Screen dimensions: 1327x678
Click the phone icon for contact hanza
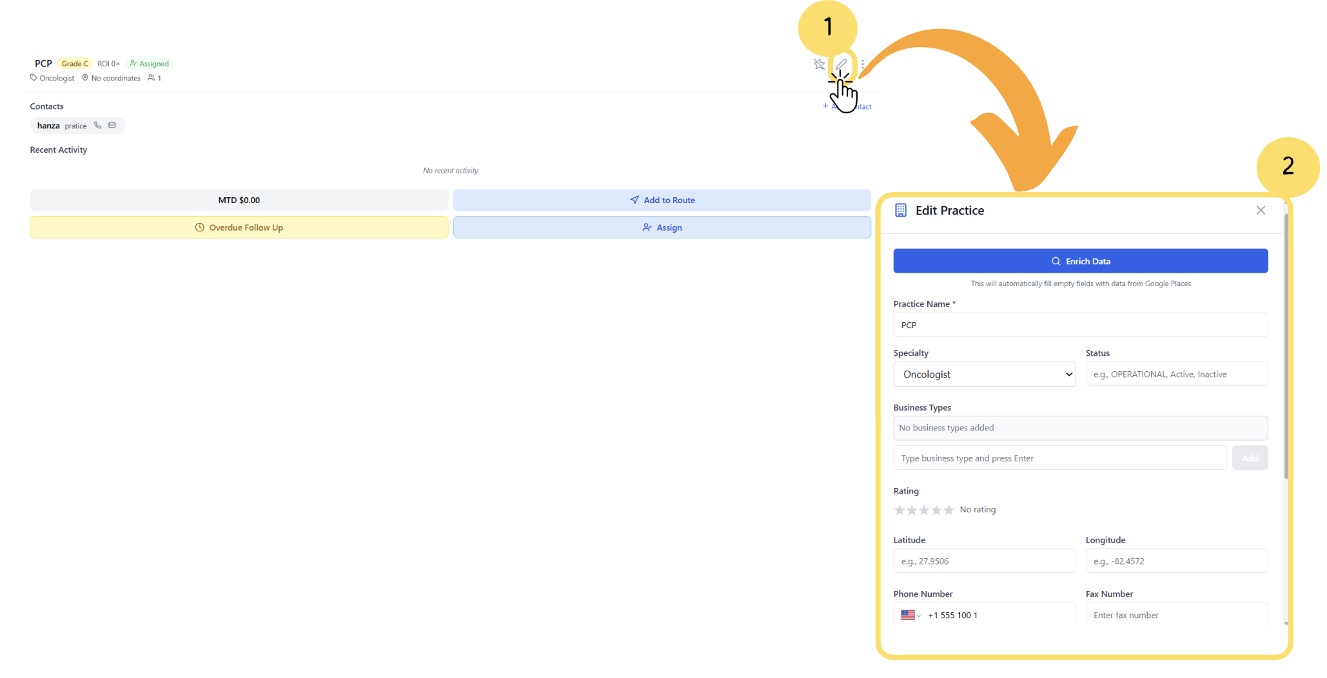coord(98,126)
